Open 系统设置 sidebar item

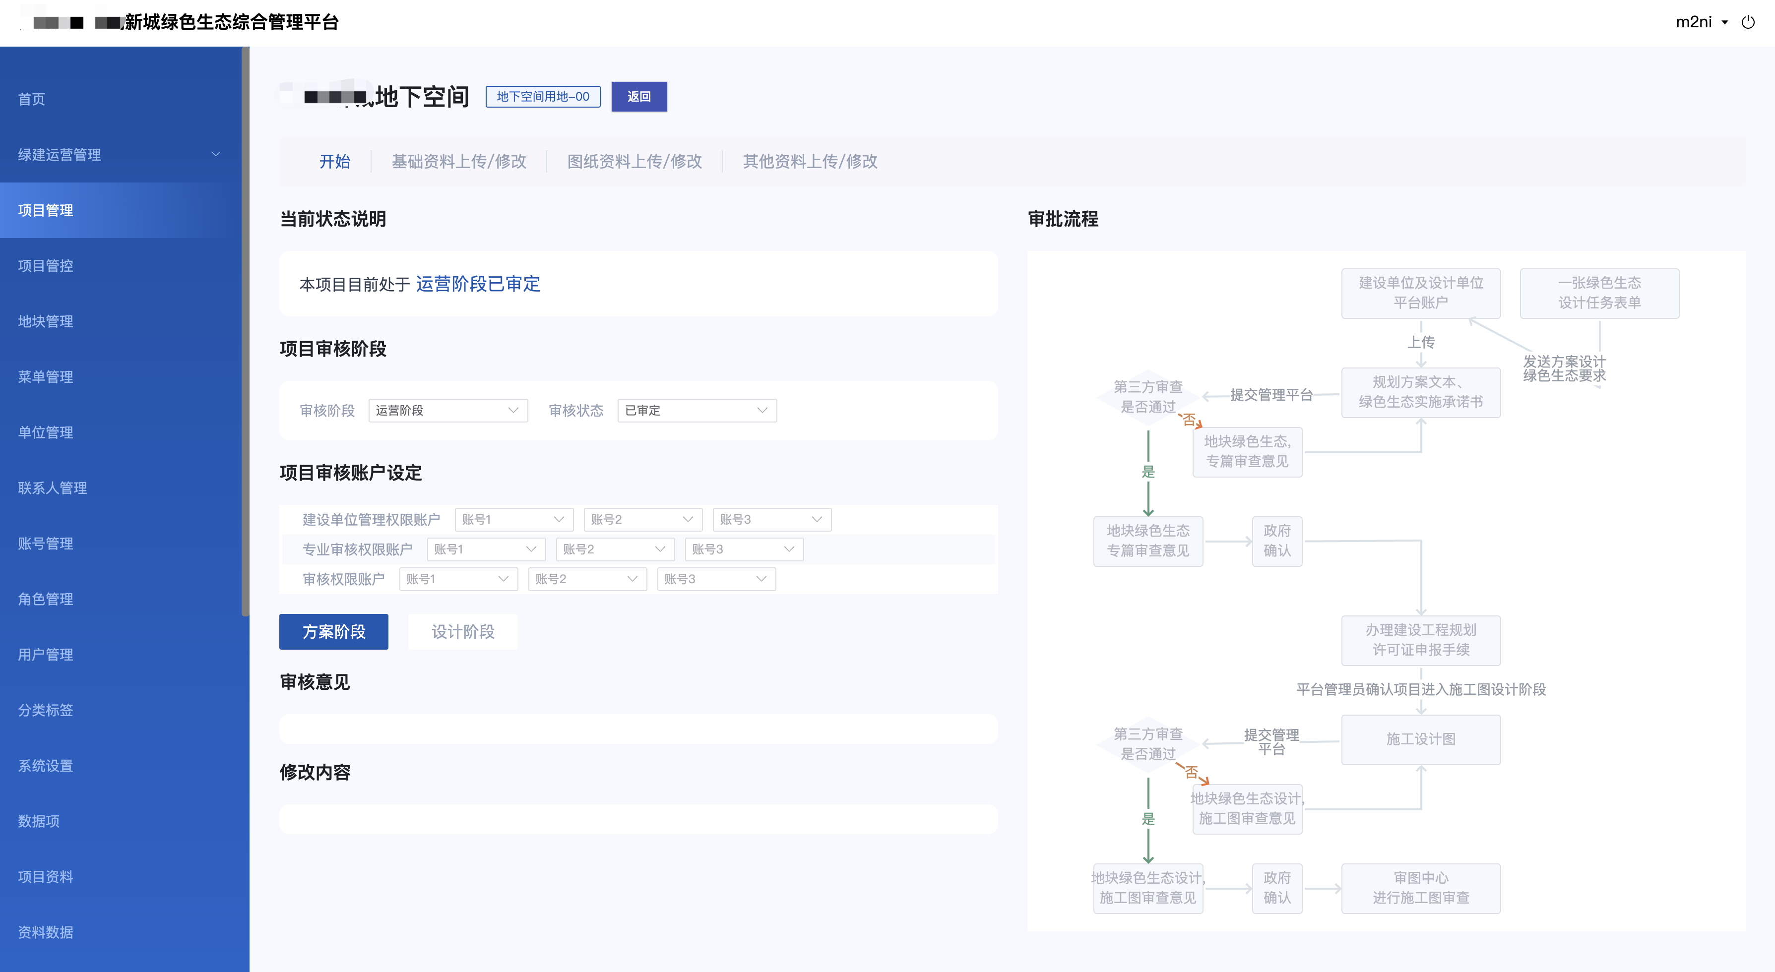121,766
